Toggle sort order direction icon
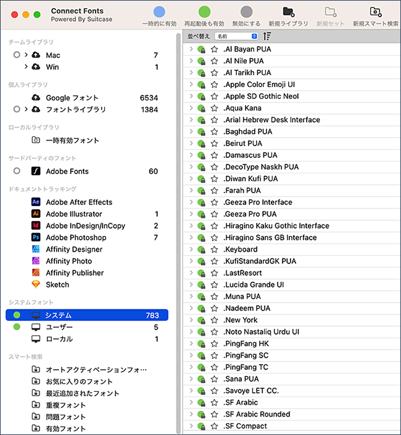 tap(267, 36)
